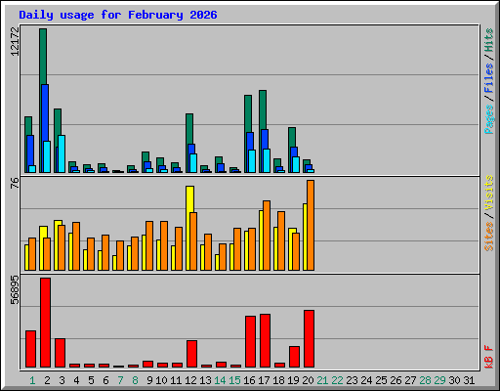Click day label 10 on the x-axis
Screen dimensions: 500x391
click(161, 380)
